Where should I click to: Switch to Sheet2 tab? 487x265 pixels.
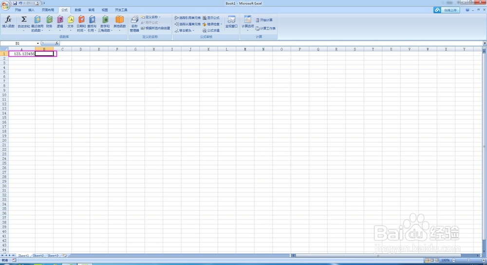[x=38, y=256]
